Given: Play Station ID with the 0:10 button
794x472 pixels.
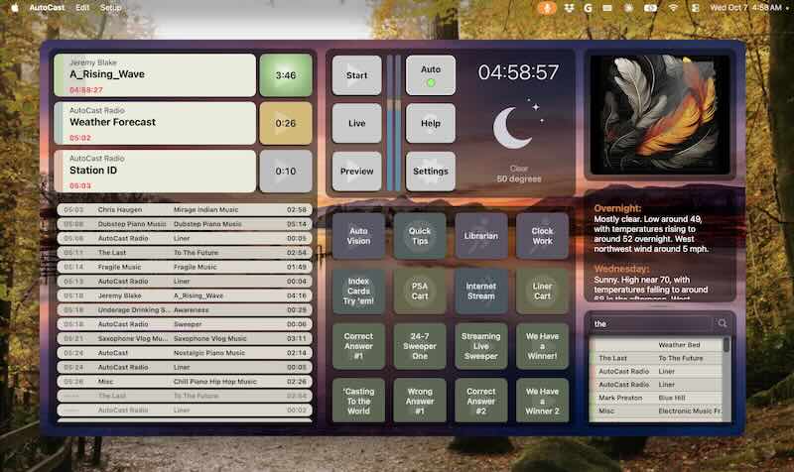Looking at the screenshot, I should pyautogui.click(x=286, y=172).
